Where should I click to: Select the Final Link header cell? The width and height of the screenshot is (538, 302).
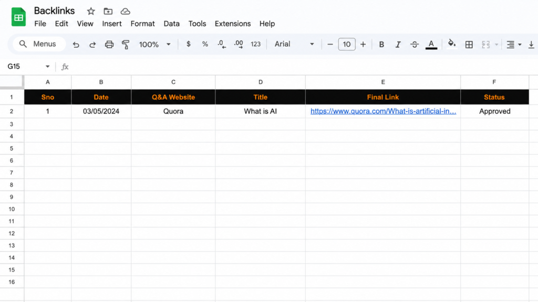click(383, 97)
